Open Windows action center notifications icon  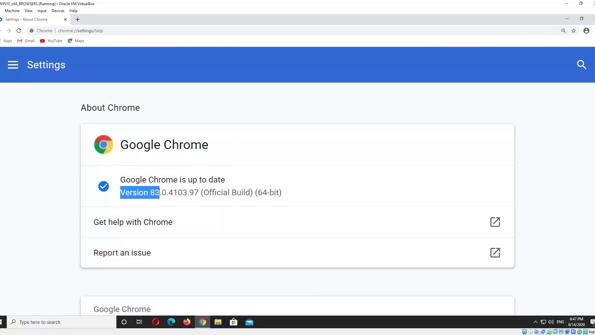(592, 322)
